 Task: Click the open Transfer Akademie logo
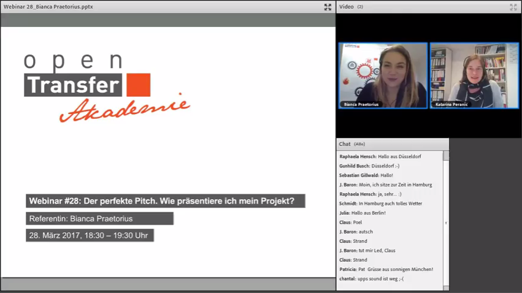click(x=107, y=88)
